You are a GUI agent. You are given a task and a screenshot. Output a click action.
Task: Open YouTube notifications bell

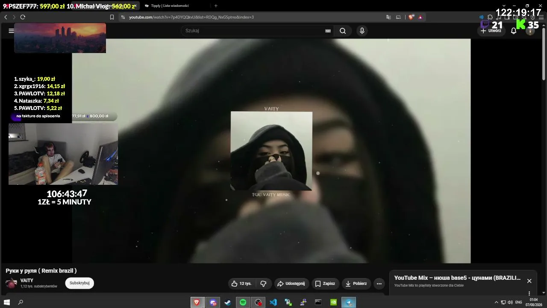(514, 31)
